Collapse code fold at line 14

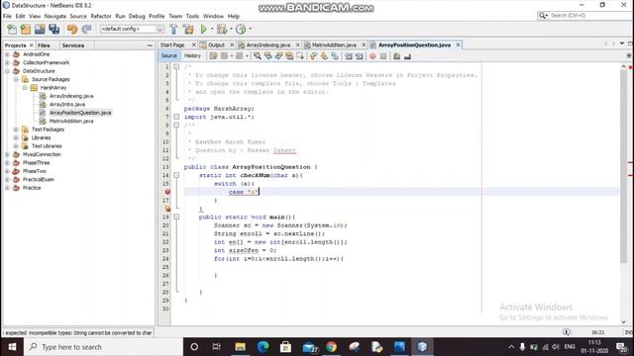point(176,175)
